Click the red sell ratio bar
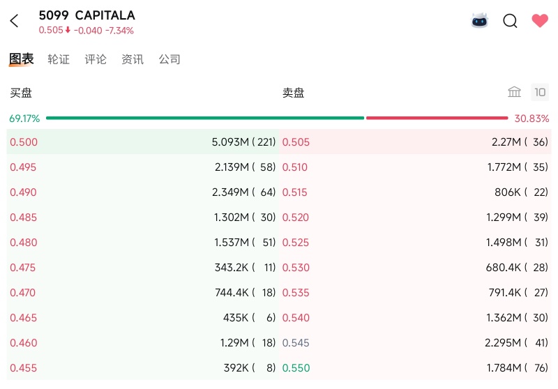 (x=437, y=118)
